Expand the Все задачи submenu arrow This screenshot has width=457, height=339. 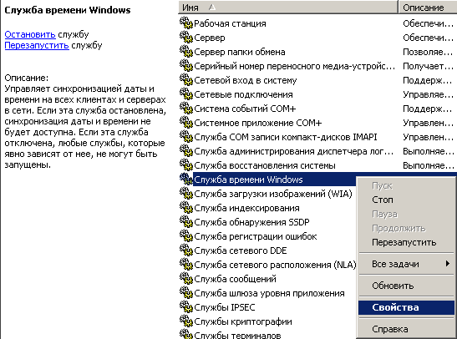[x=447, y=264]
